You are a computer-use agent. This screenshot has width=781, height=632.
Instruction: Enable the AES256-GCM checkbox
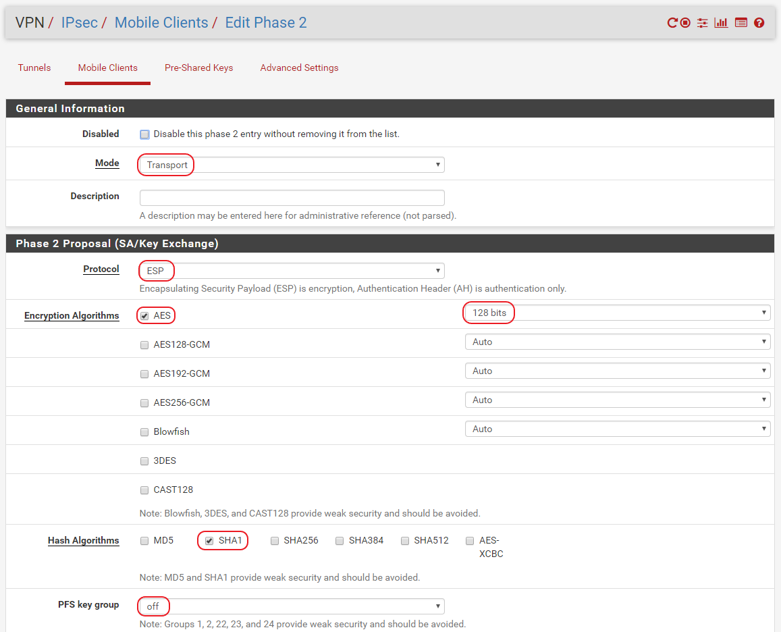pos(144,403)
